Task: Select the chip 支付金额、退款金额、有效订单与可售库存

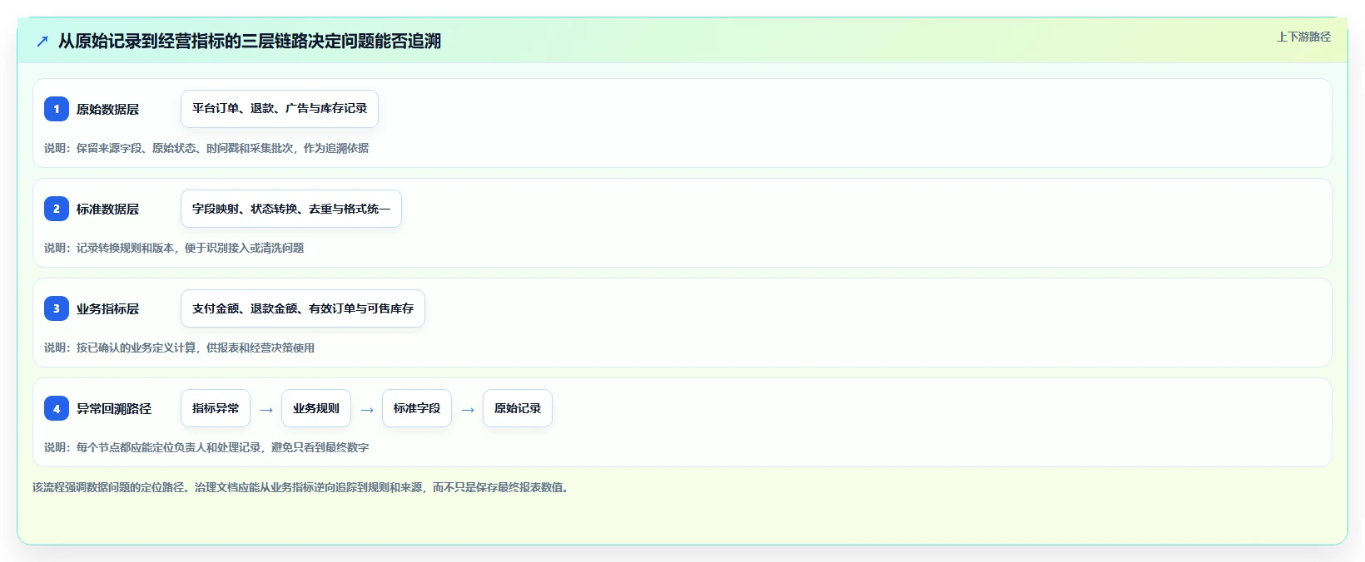Action: tap(303, 308)
